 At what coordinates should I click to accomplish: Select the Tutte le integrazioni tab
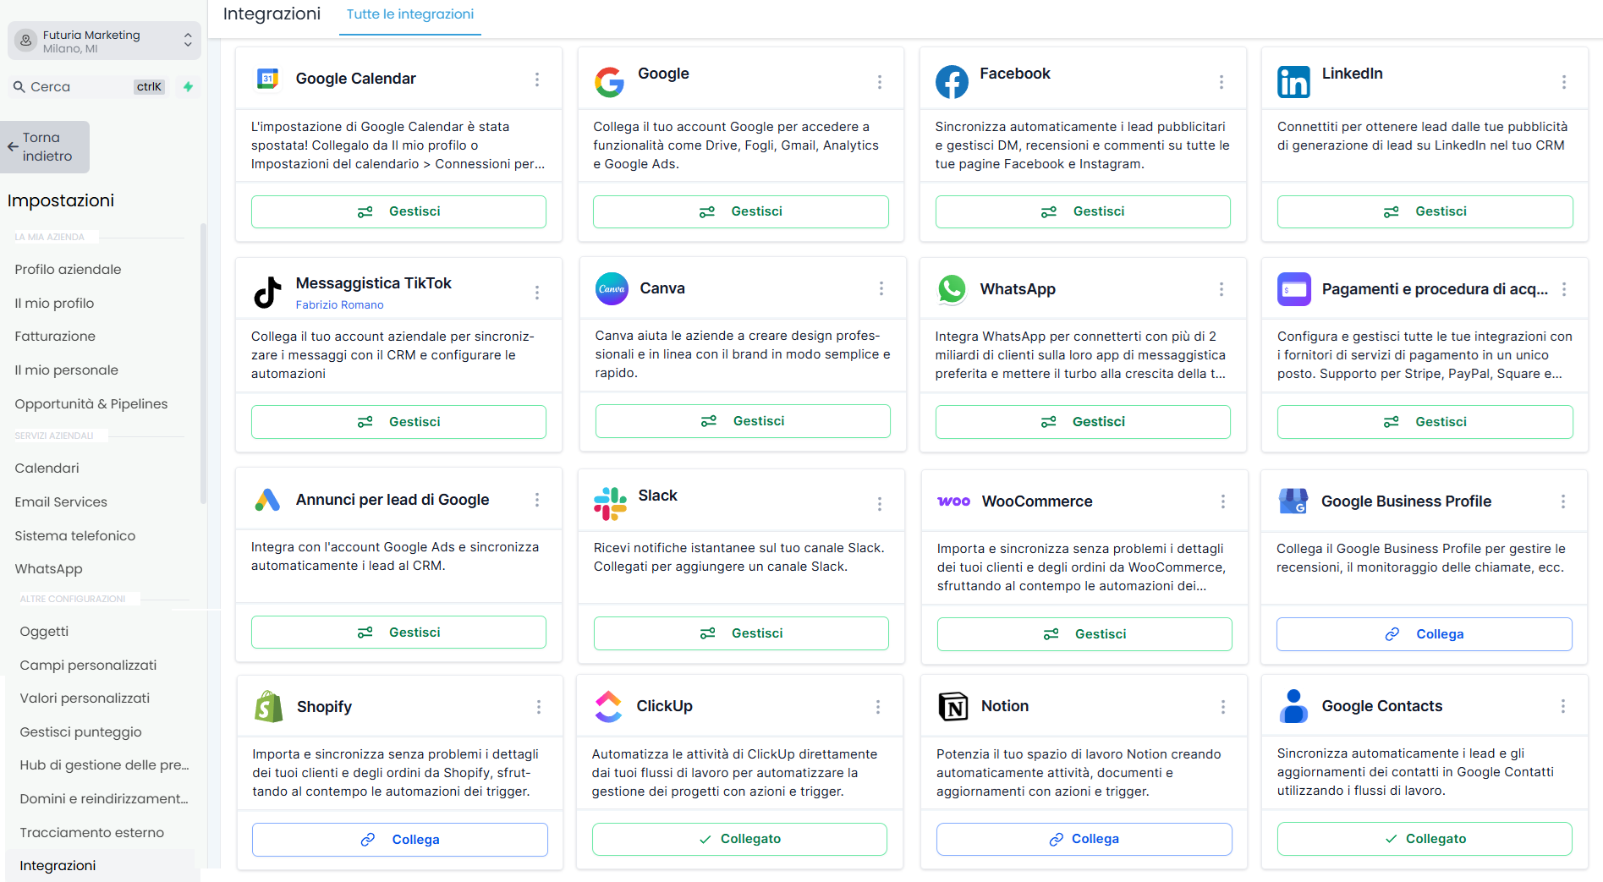click(409, 14)
